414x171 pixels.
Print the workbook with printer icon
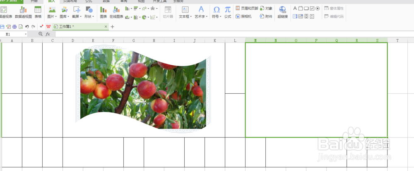pos(14,26)
